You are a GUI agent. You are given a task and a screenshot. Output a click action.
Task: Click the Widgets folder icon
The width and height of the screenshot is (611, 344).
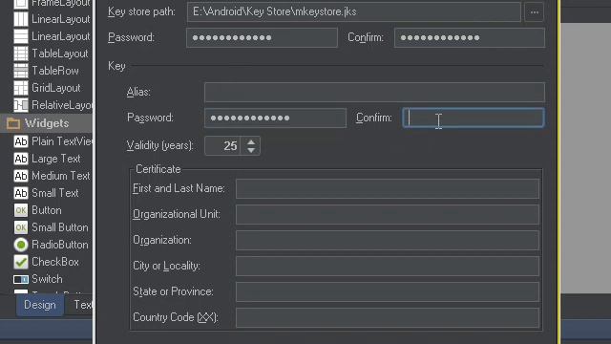click(13, 123)
